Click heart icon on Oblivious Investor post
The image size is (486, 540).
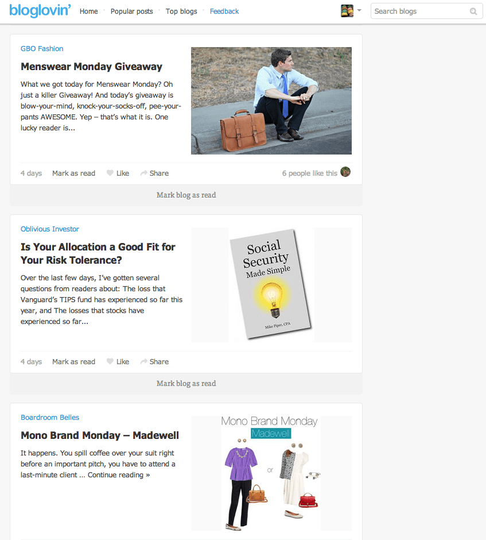(110, 361)
